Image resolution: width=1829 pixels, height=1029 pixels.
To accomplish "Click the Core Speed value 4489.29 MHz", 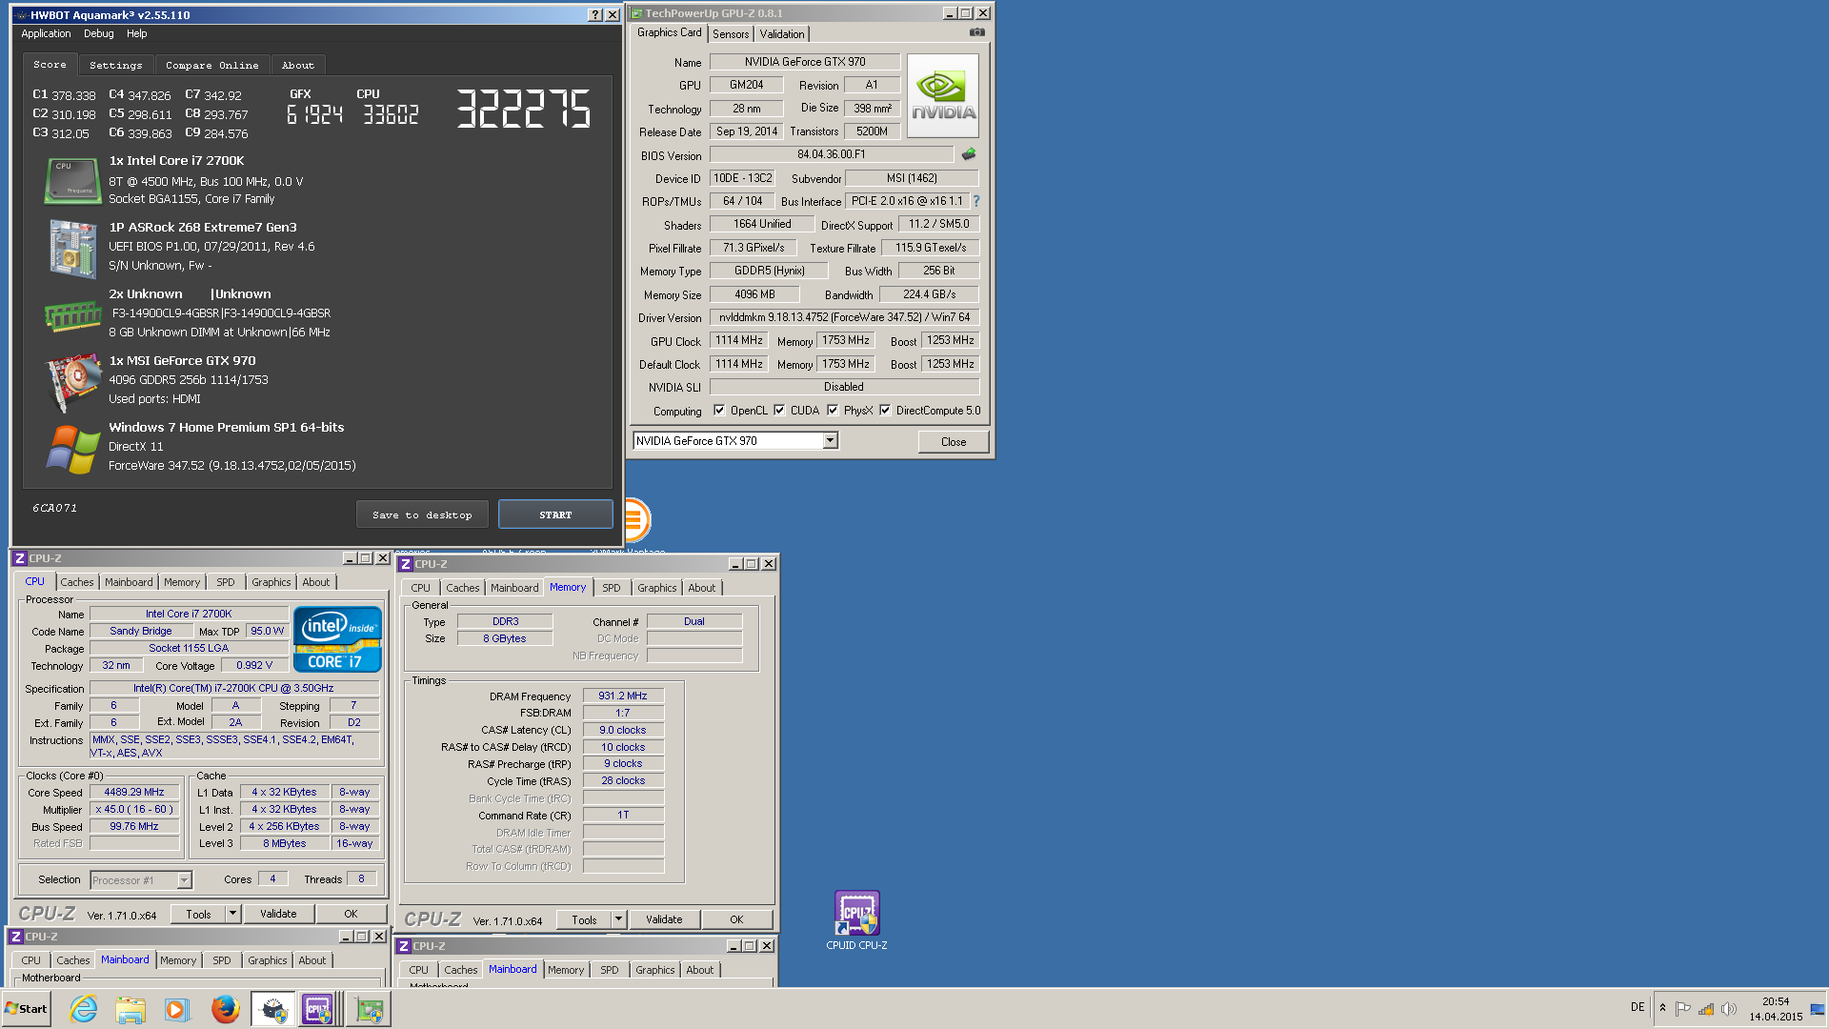I will [134, 792].
